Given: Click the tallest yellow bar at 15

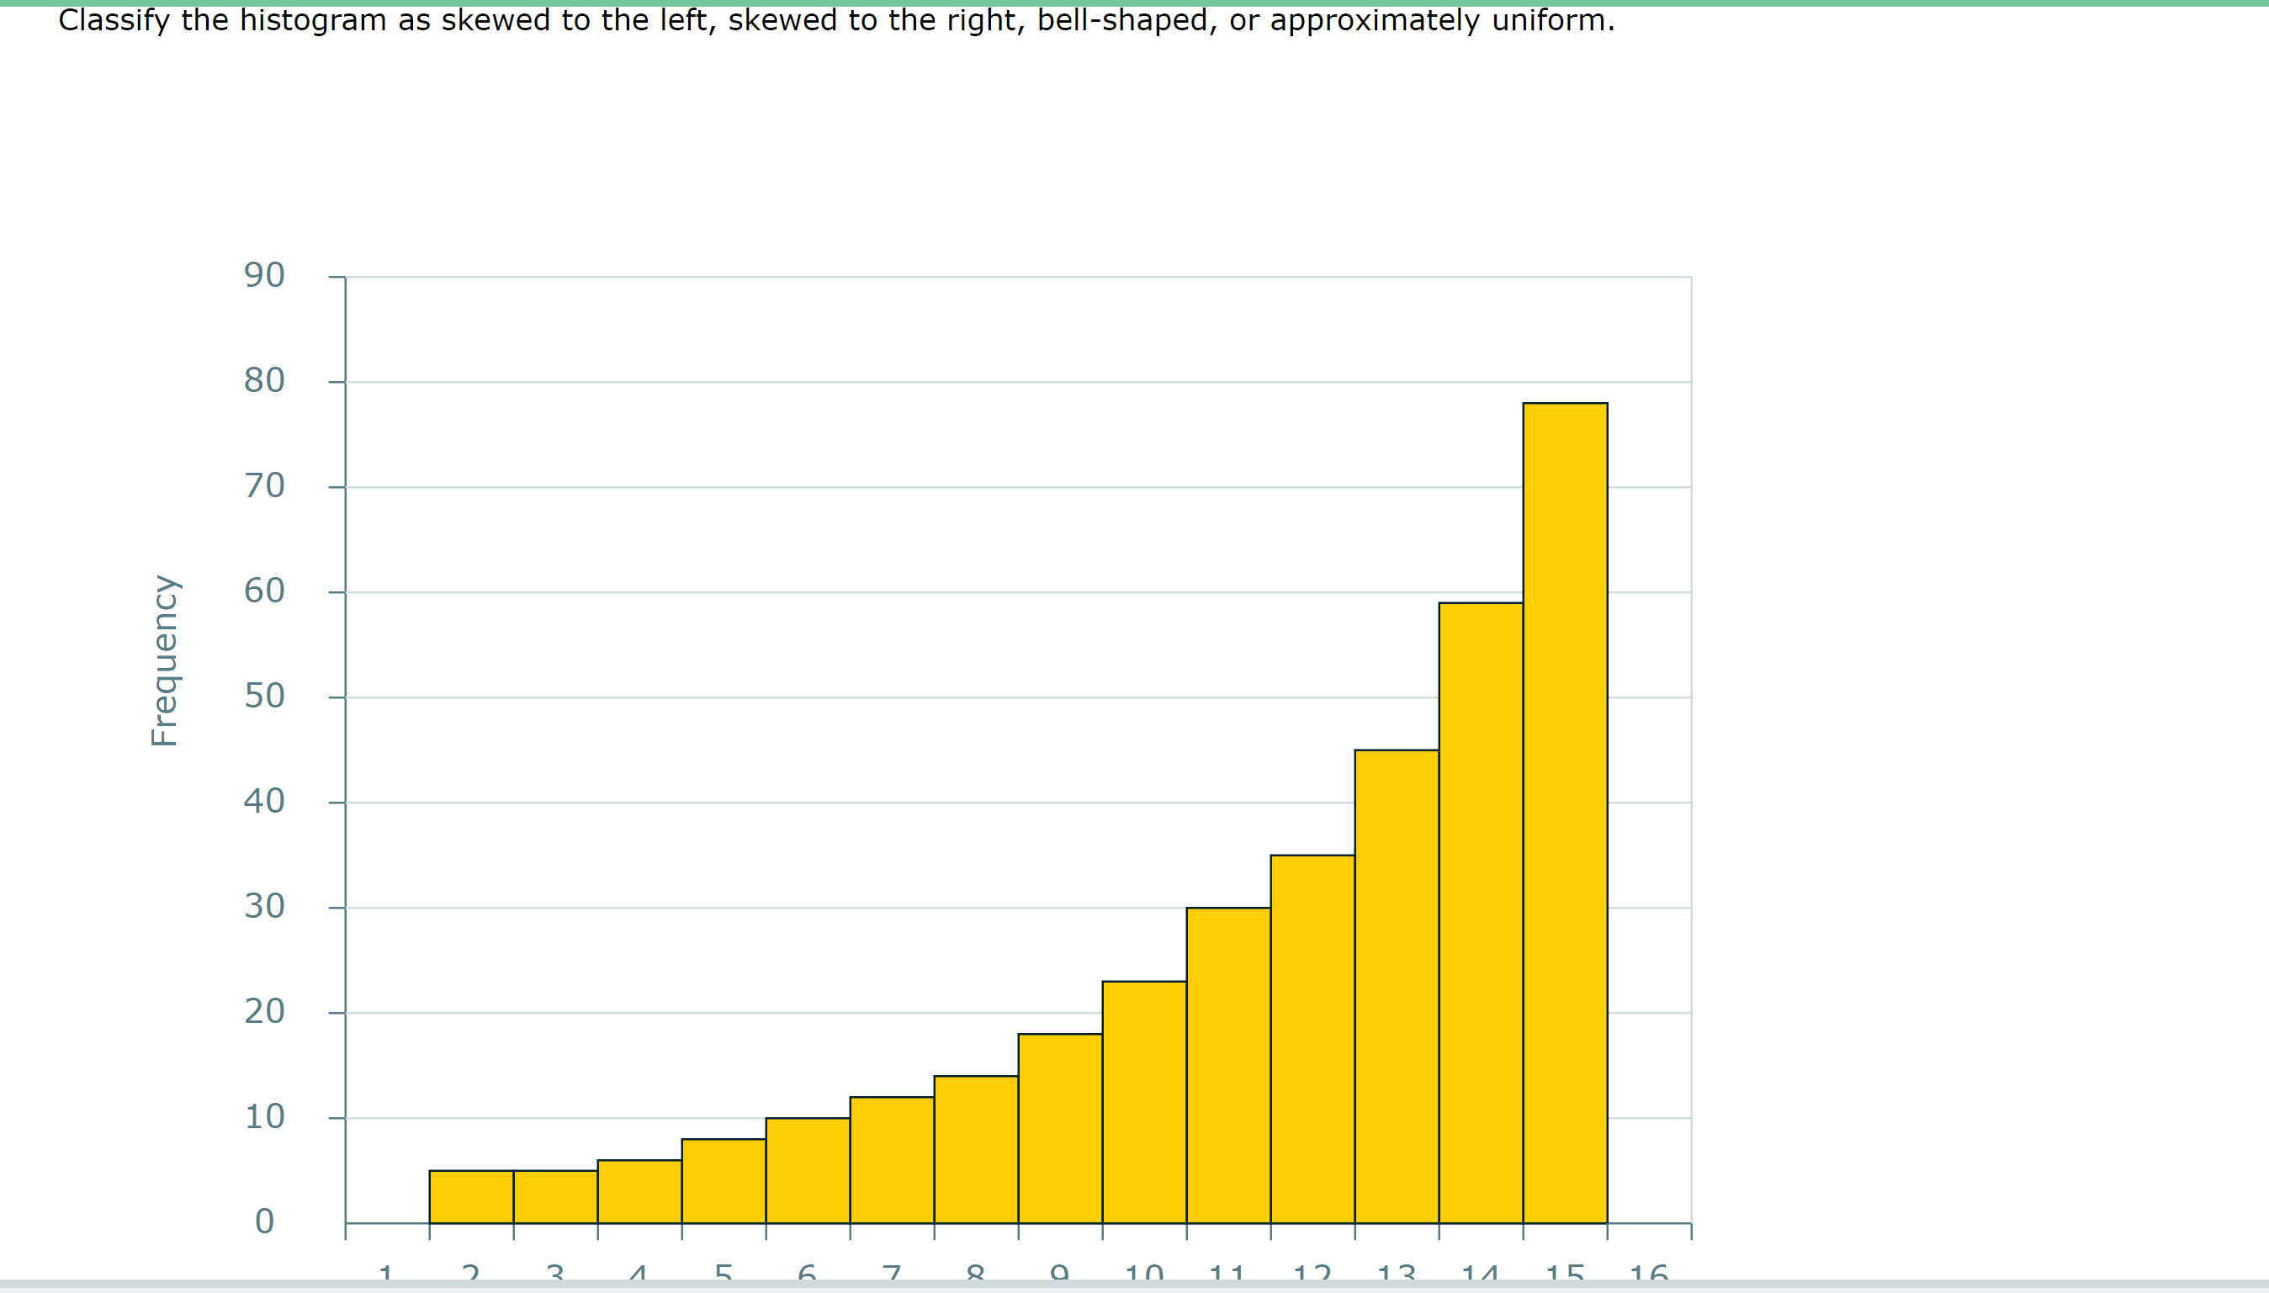Looking at the screenshot, I should pyautogui.click(x=1565, y=813).
